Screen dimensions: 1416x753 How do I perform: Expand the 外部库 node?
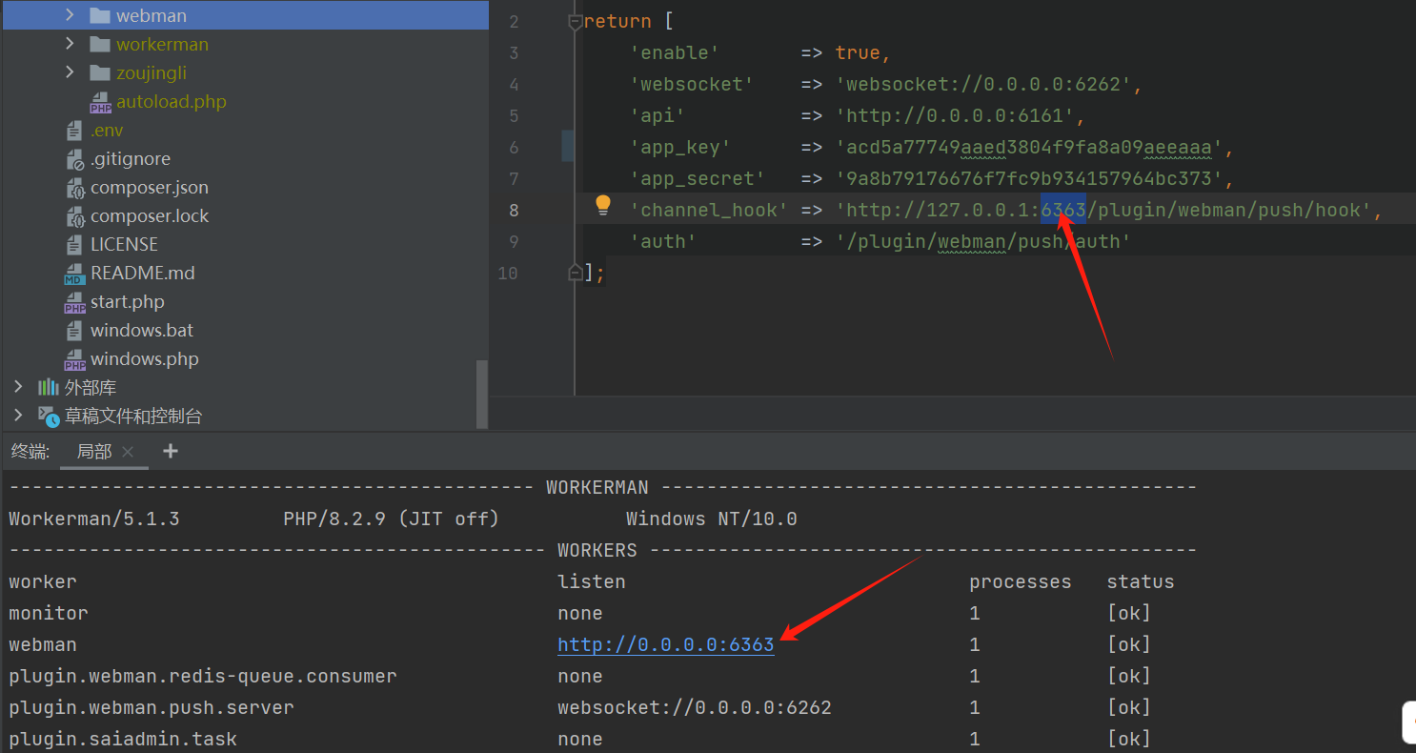click(x=18, y=387)
